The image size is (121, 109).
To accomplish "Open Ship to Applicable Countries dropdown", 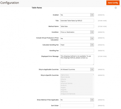I will pyautogui.click(x=77, y=70).
